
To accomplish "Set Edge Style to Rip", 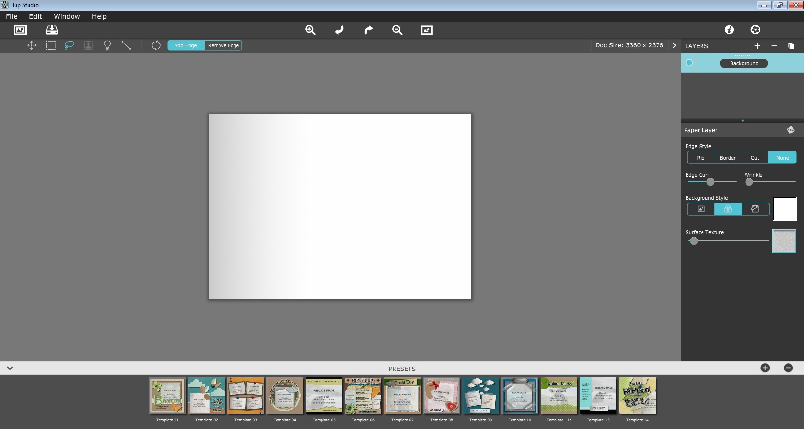I will point(701,158).
